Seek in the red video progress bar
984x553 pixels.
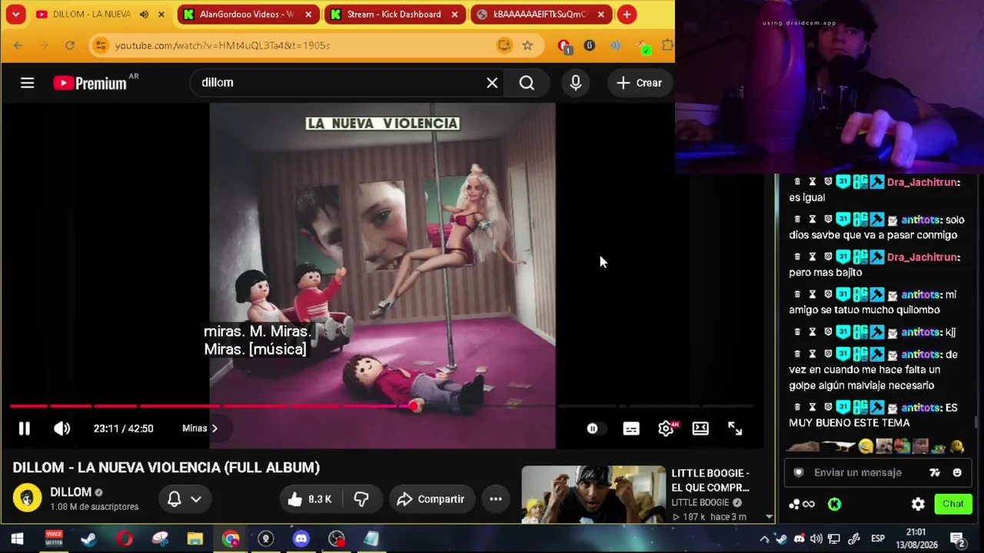382,406
